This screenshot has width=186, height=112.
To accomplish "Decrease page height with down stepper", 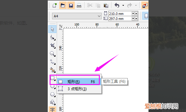I will pyautogui.click(x=133, y=19).
